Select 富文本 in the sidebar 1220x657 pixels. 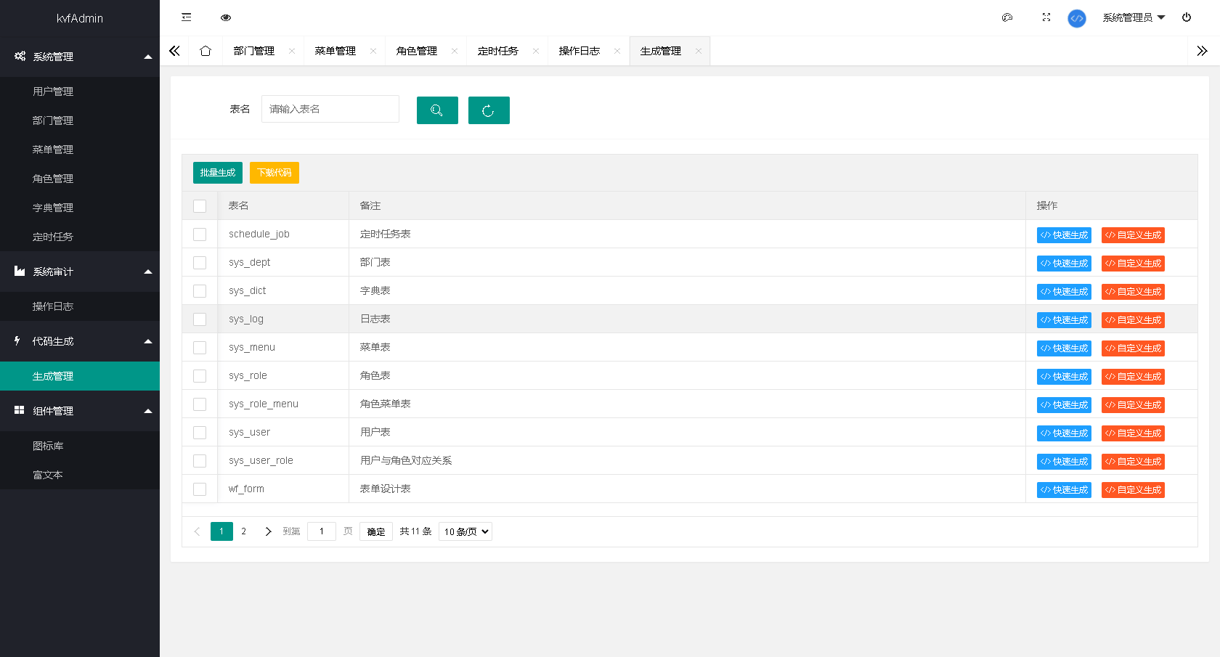48,474
